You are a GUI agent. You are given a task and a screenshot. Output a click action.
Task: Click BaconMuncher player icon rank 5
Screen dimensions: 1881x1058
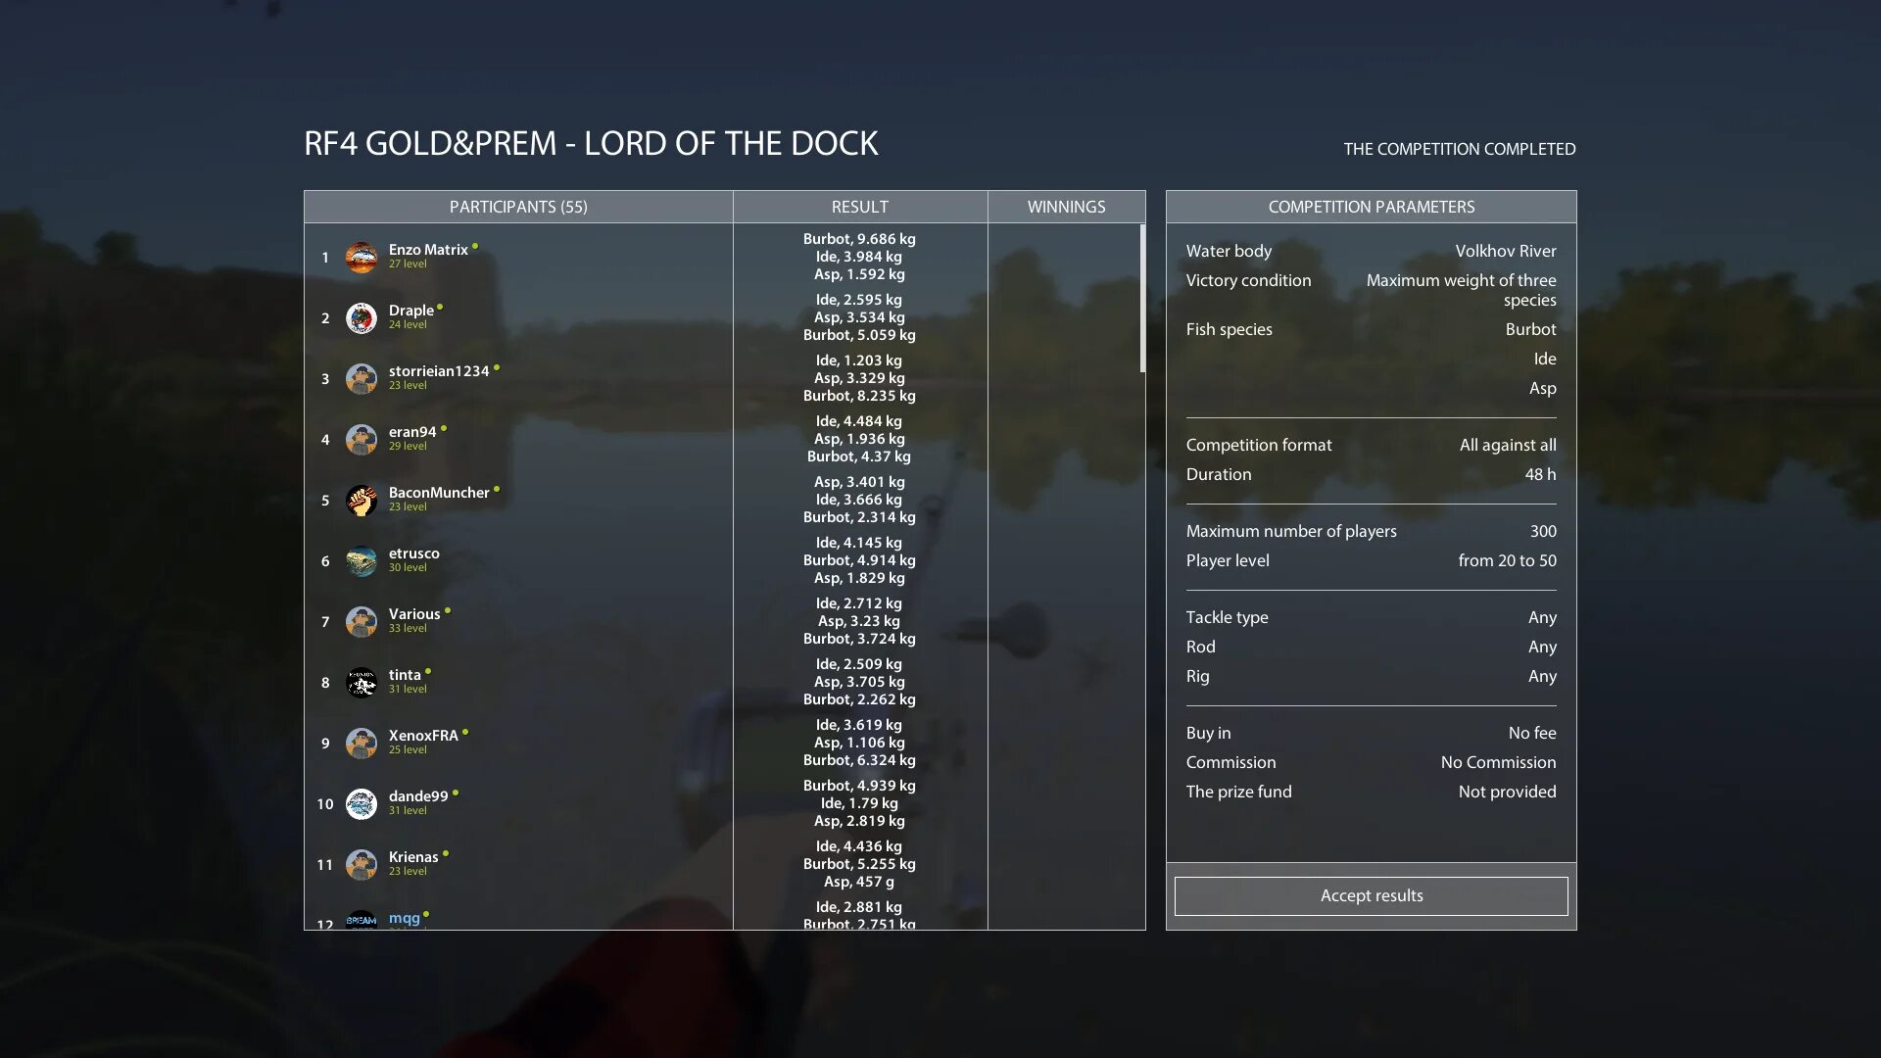pos(362,499)
